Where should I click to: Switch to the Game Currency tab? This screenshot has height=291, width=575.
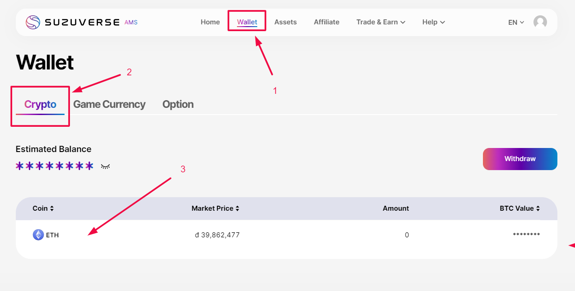(109, 105)
